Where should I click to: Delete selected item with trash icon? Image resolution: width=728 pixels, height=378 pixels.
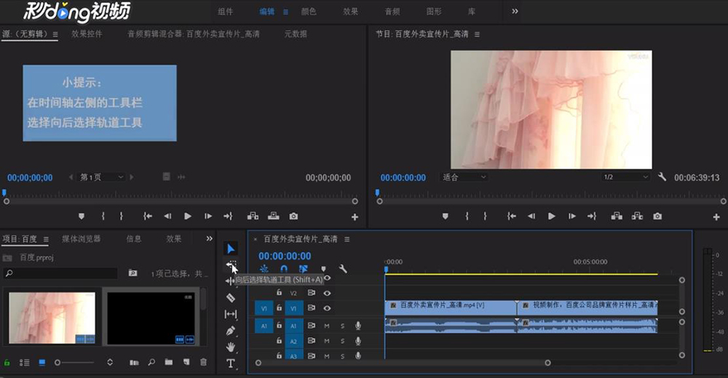203,362
